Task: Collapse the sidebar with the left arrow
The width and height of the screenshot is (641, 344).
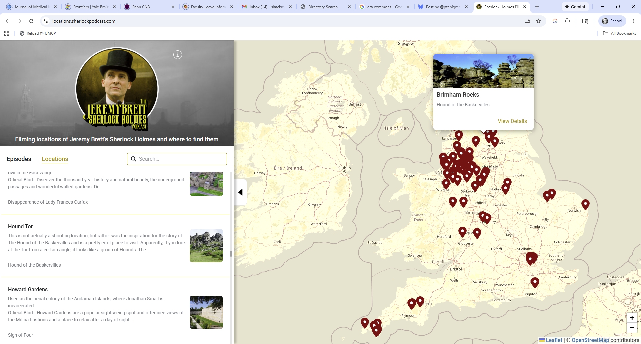Action: coord(240,192)
